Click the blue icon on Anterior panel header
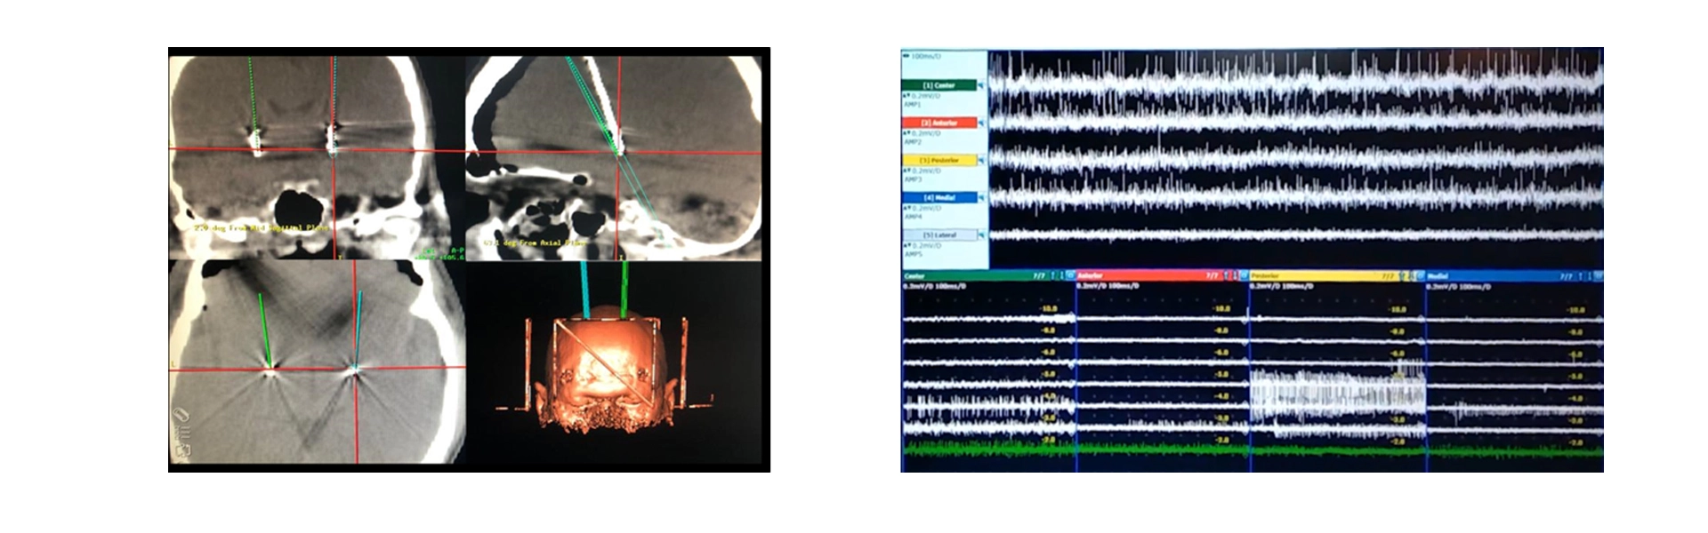This screenshot has height=533, width=1708. 1245,276
